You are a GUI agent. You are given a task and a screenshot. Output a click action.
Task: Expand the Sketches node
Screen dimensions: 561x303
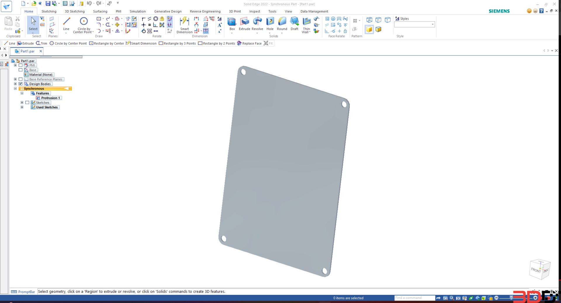[x=22, y=103]
